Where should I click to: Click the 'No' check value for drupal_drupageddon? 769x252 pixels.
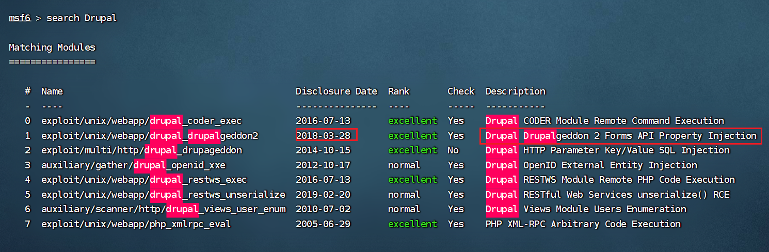(x=453, y=150)
